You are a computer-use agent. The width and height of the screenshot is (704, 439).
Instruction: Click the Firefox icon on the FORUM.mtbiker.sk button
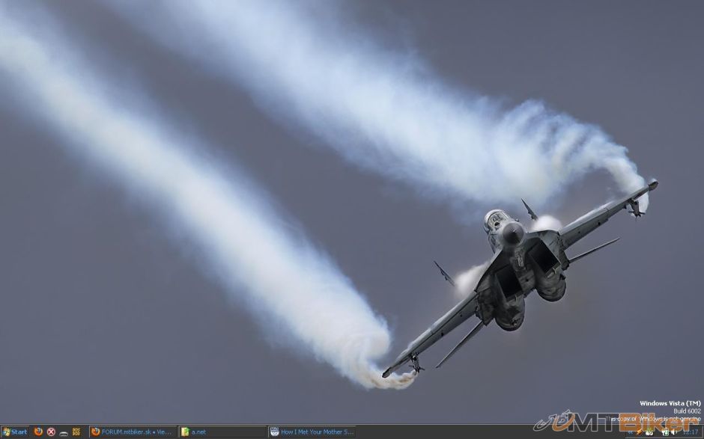click(x=95, y=432)
